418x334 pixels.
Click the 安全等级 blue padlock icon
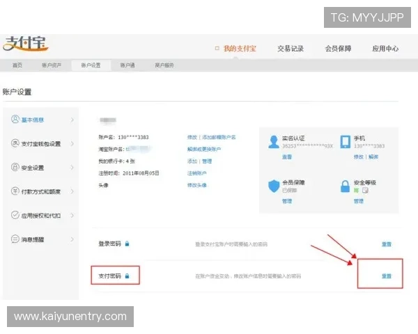pyautogui.click(x=346, y=186)
